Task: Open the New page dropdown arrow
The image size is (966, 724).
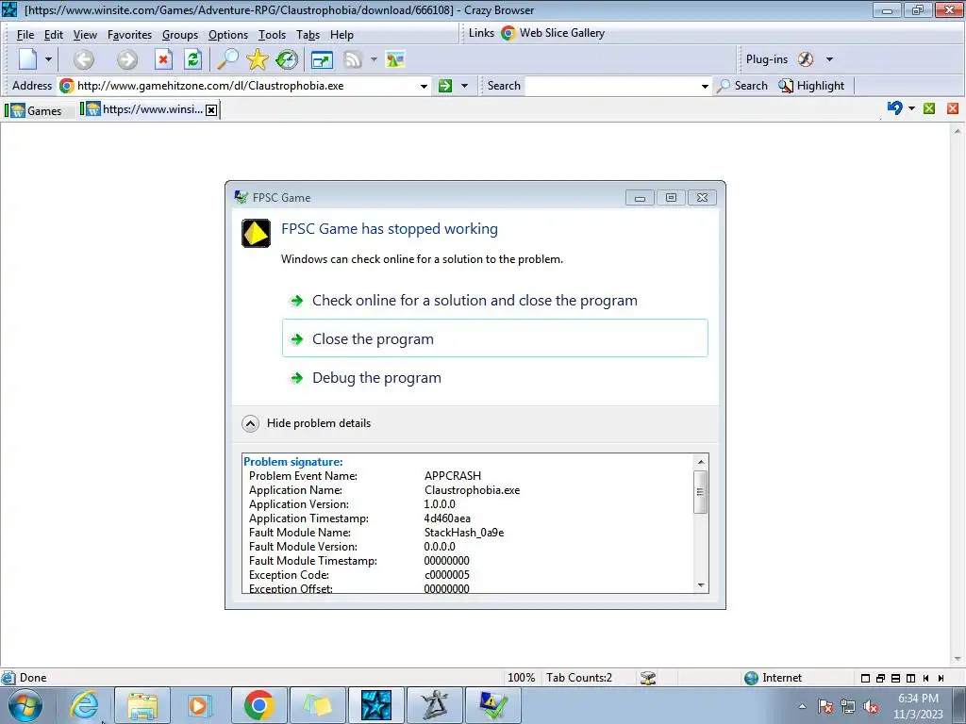Action: point(48,59)
